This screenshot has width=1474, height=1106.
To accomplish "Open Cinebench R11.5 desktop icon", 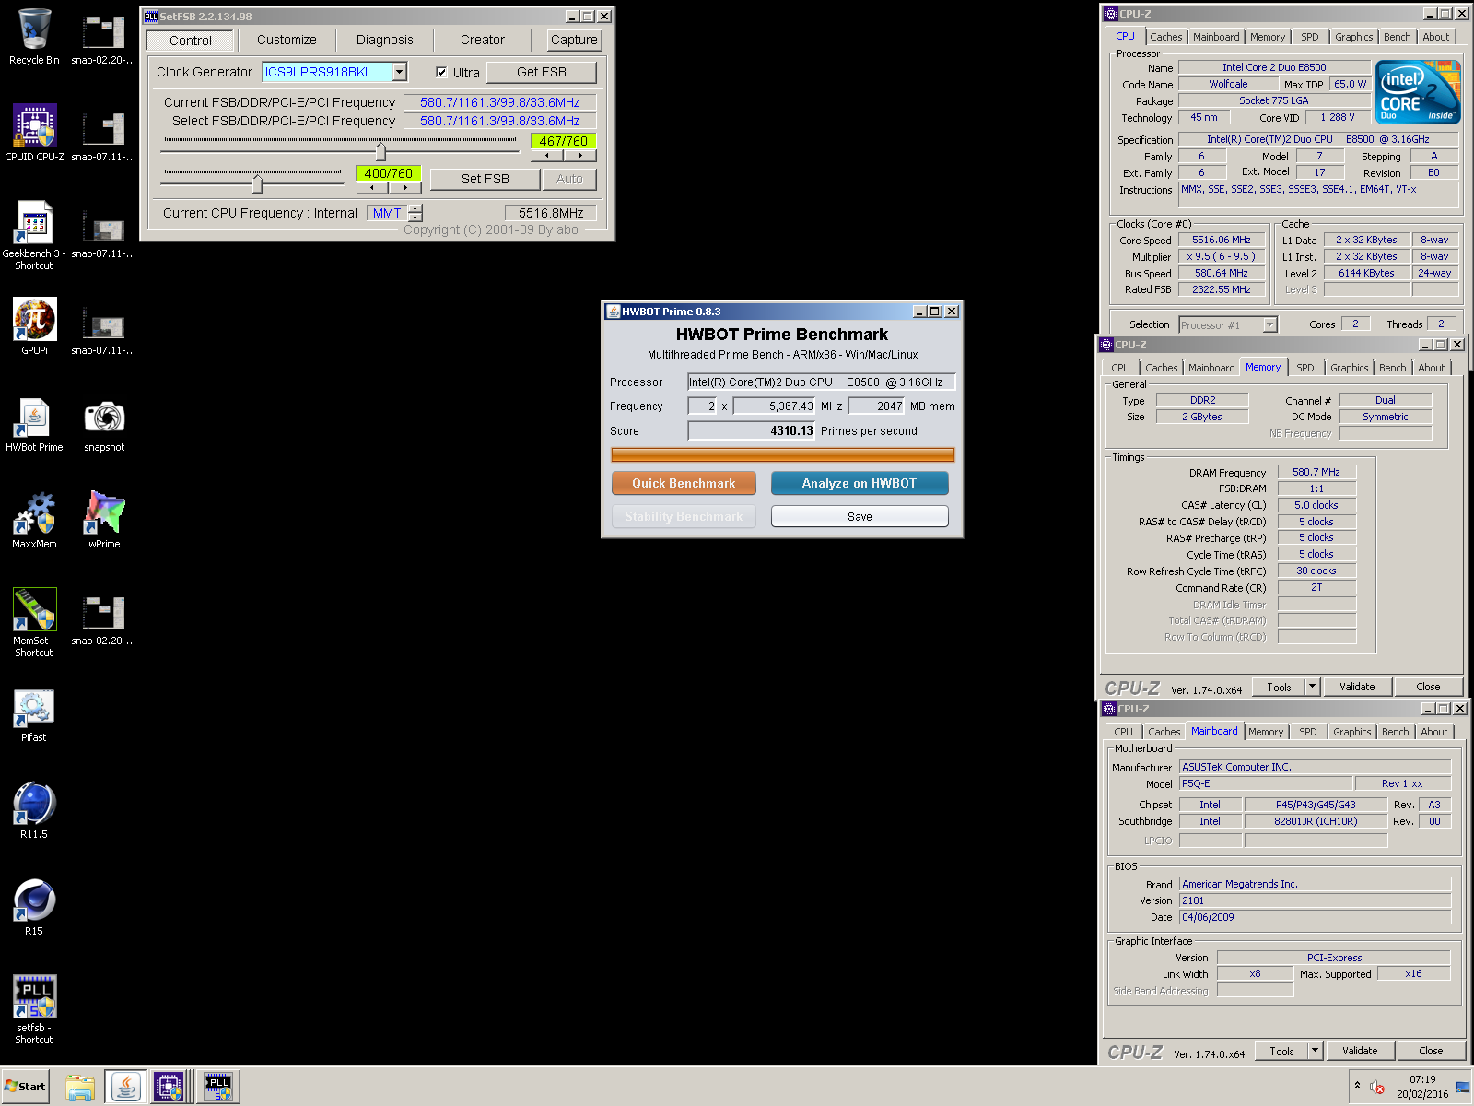I will 34,811.
